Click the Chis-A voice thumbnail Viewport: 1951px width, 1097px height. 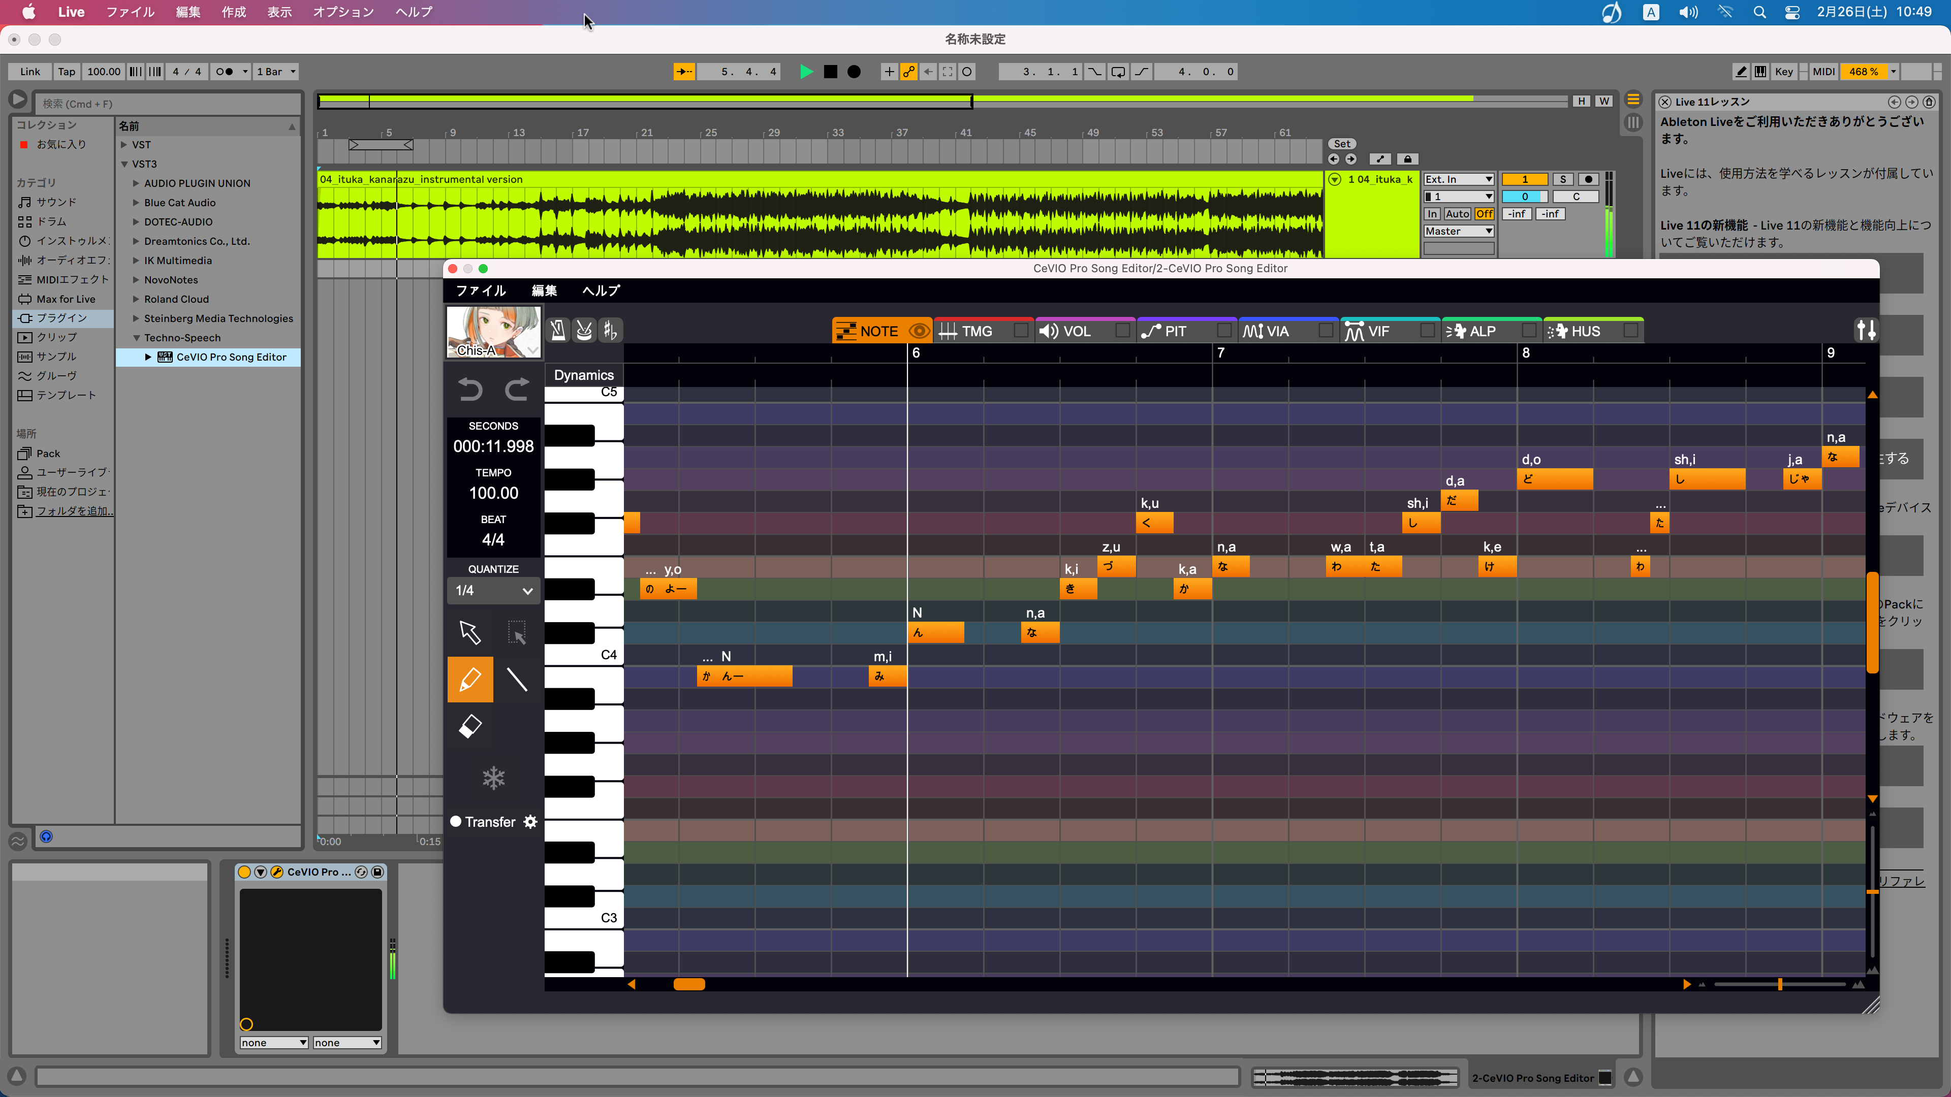pyautogui.click(x=494, y=332)
